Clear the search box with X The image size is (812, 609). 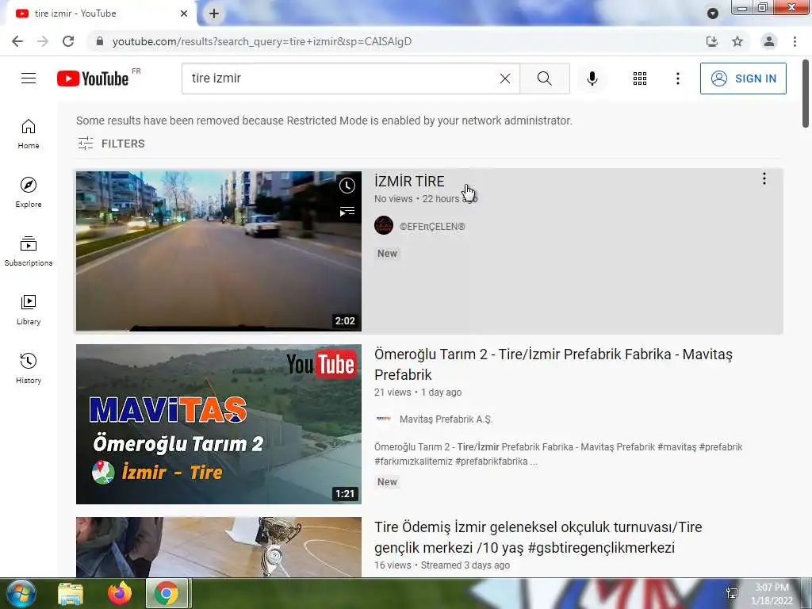coord(505,79)
